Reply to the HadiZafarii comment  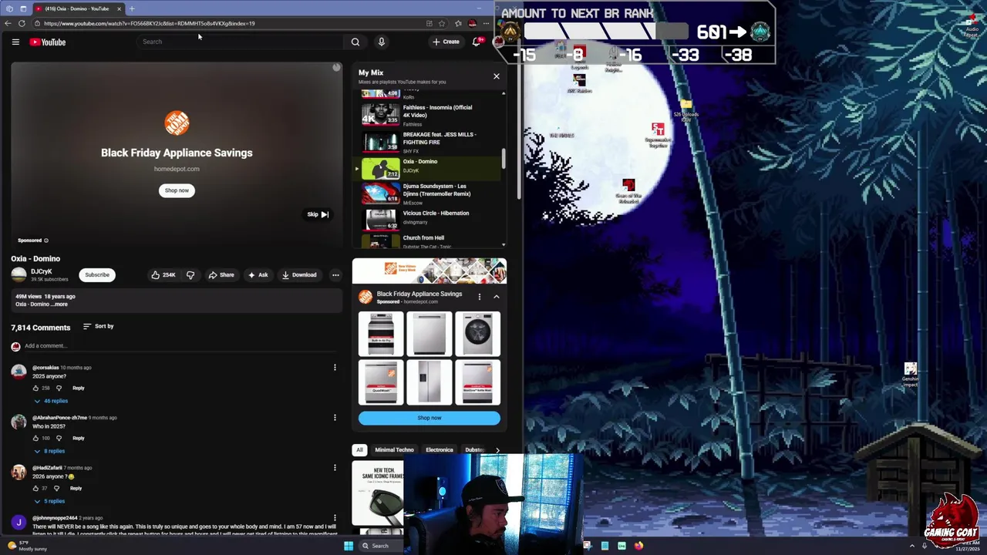(x=76, y=488)
